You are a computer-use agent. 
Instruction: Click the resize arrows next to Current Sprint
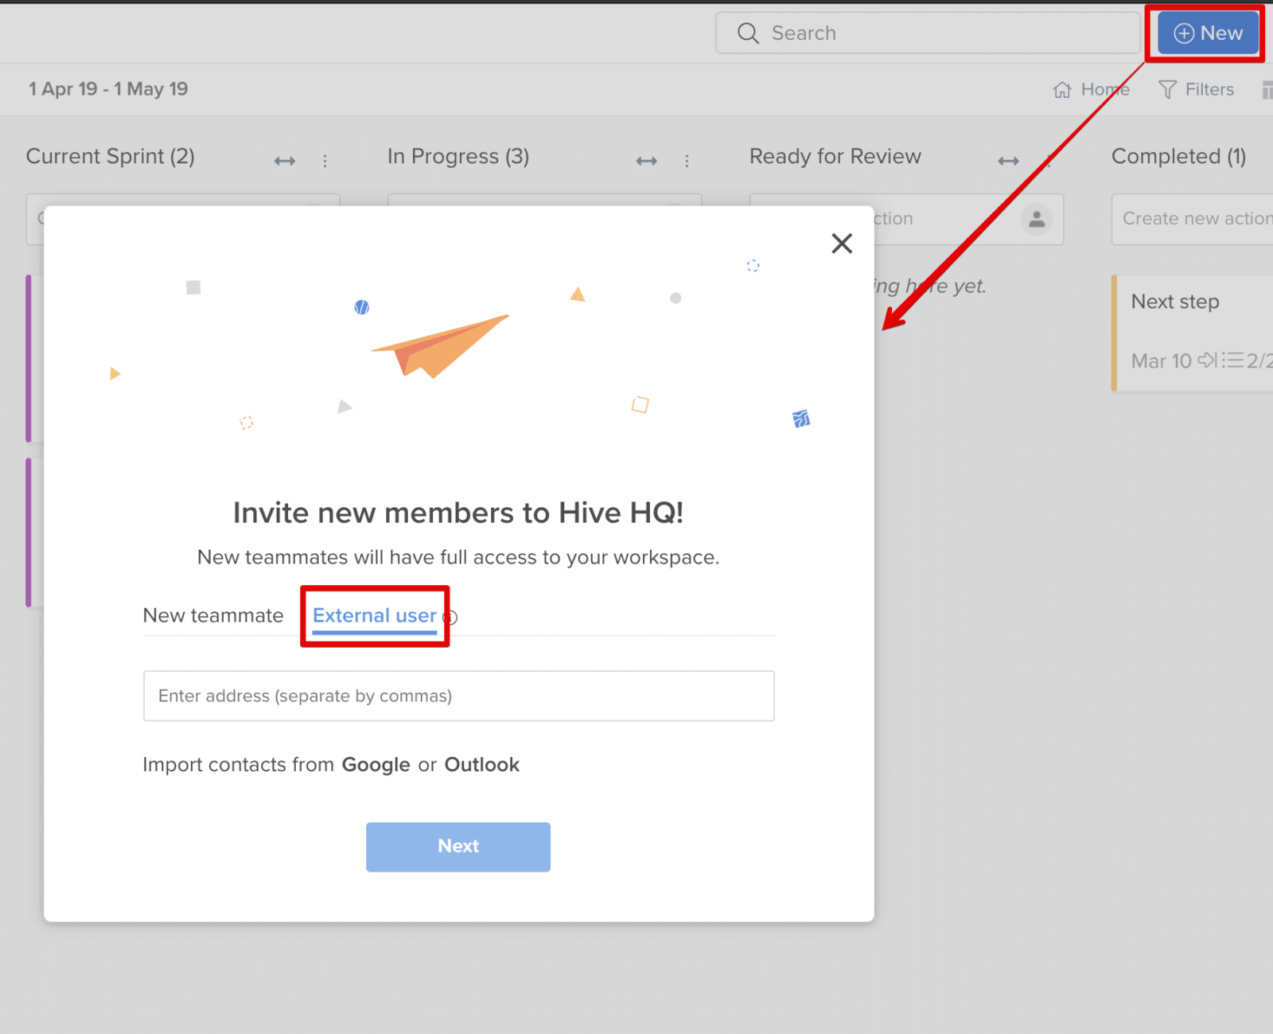[x=284, y=160]
